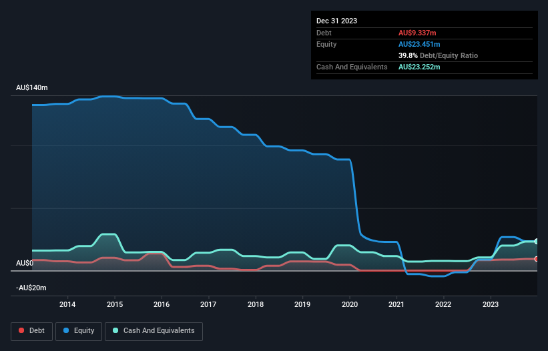Select the teal Cash endpoint marker
Screen dimensions: 548x351
[x=537, y=242]
